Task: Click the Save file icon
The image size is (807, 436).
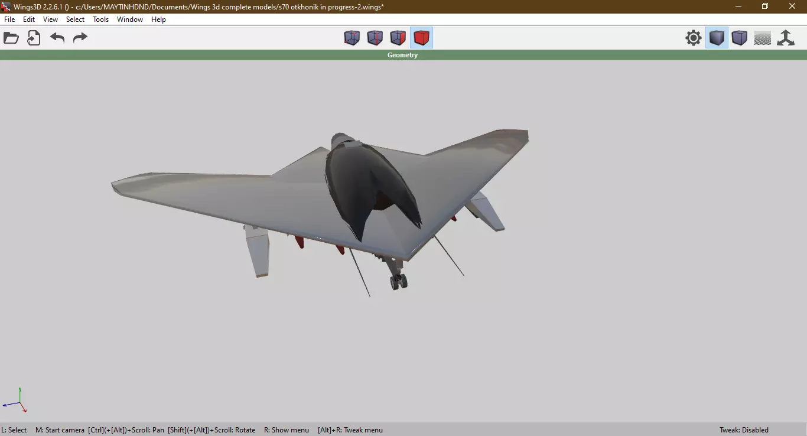Action: click(34, 38)
